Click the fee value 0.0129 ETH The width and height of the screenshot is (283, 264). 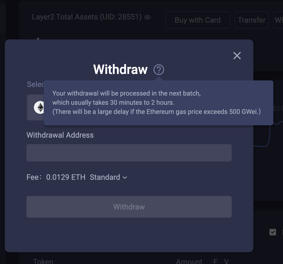coord(66,177)
